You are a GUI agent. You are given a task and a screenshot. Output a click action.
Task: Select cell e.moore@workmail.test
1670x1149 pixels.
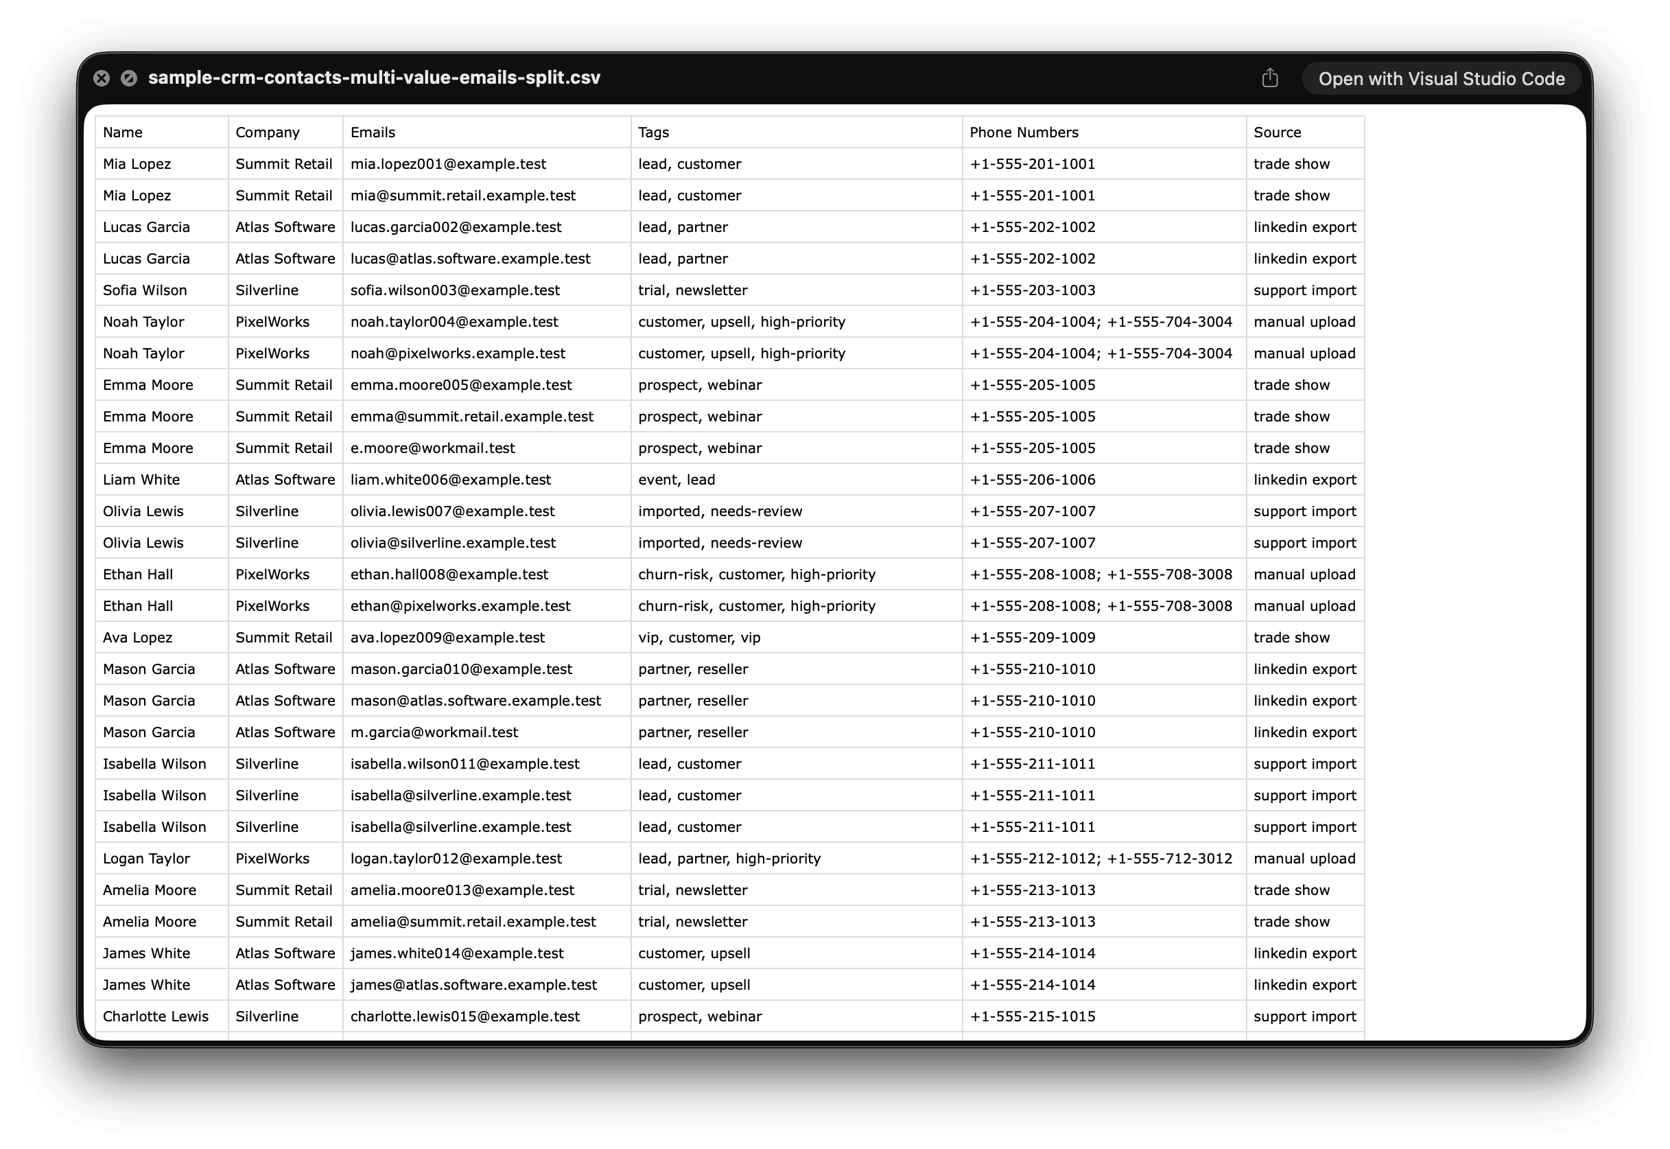click(x=487, y=448)
